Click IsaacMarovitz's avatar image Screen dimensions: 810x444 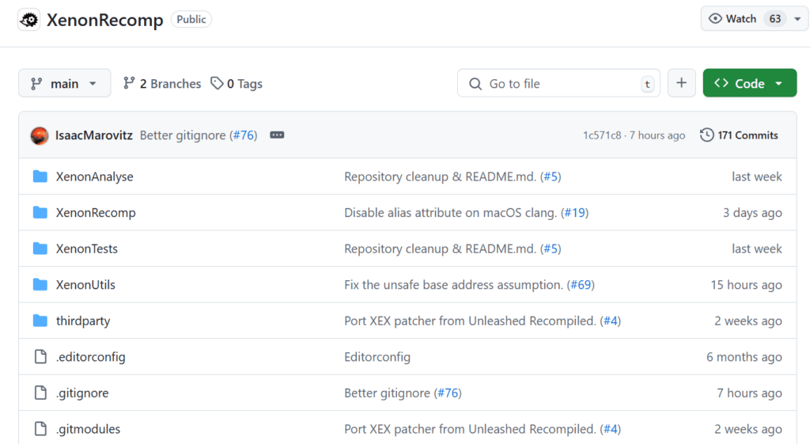pos(40,135)
